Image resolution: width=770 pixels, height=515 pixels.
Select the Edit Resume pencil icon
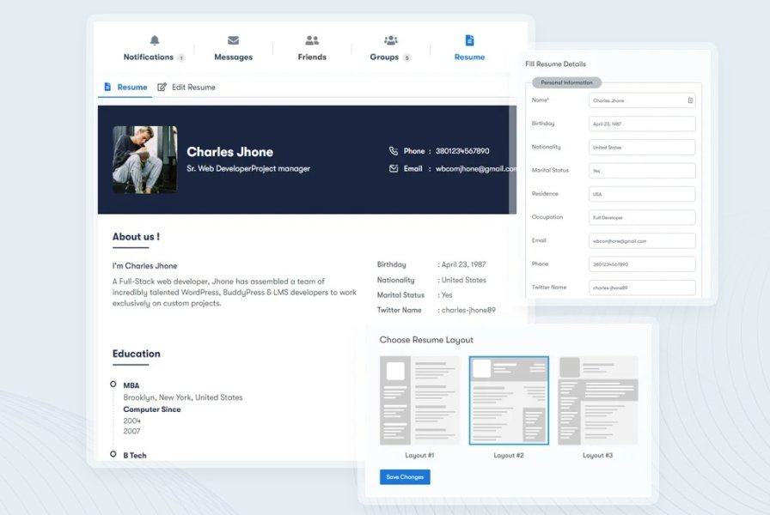coord(162,87)
